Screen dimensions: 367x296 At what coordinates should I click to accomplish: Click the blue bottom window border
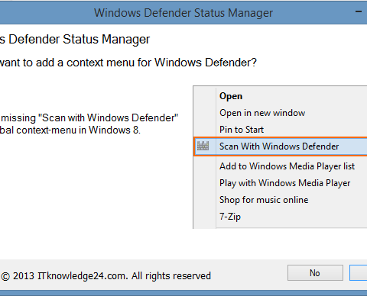[x=183, y=293]
